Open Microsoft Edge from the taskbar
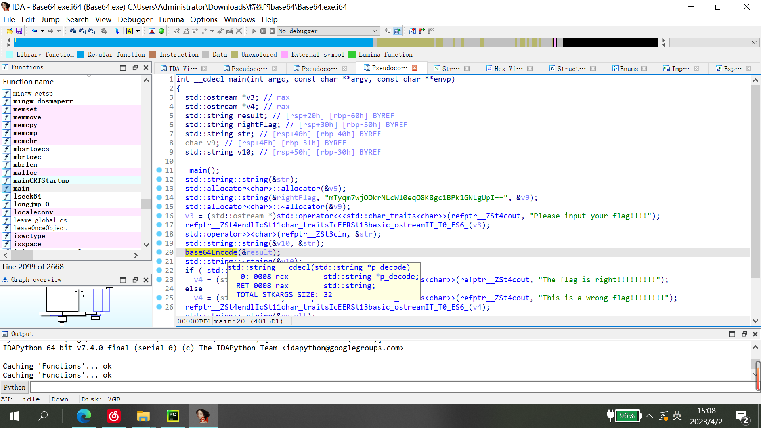Image resolution: width=761 pixels, height=428 pixels. 84,416
